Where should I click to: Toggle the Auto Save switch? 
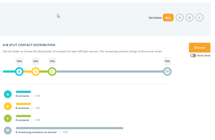click(x=193, y=56)
